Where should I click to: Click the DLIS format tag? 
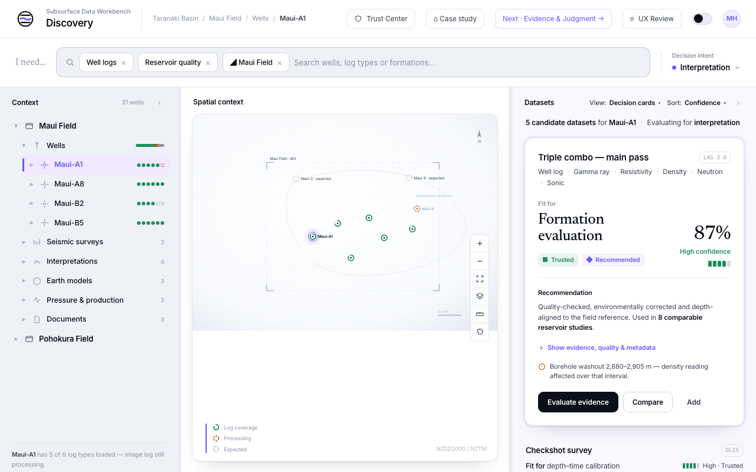732,450
